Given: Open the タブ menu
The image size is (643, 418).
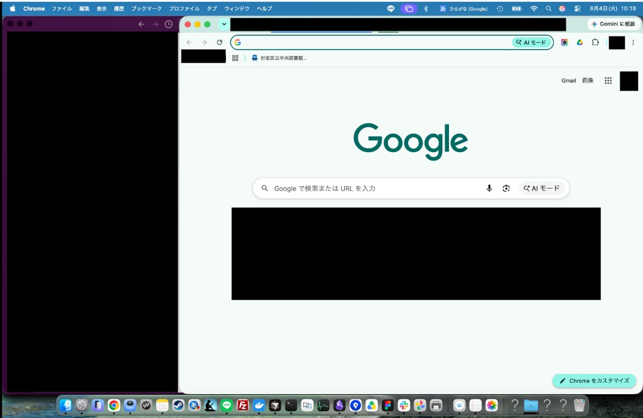Looking at the screenshot, I should [x=212, y=8].
